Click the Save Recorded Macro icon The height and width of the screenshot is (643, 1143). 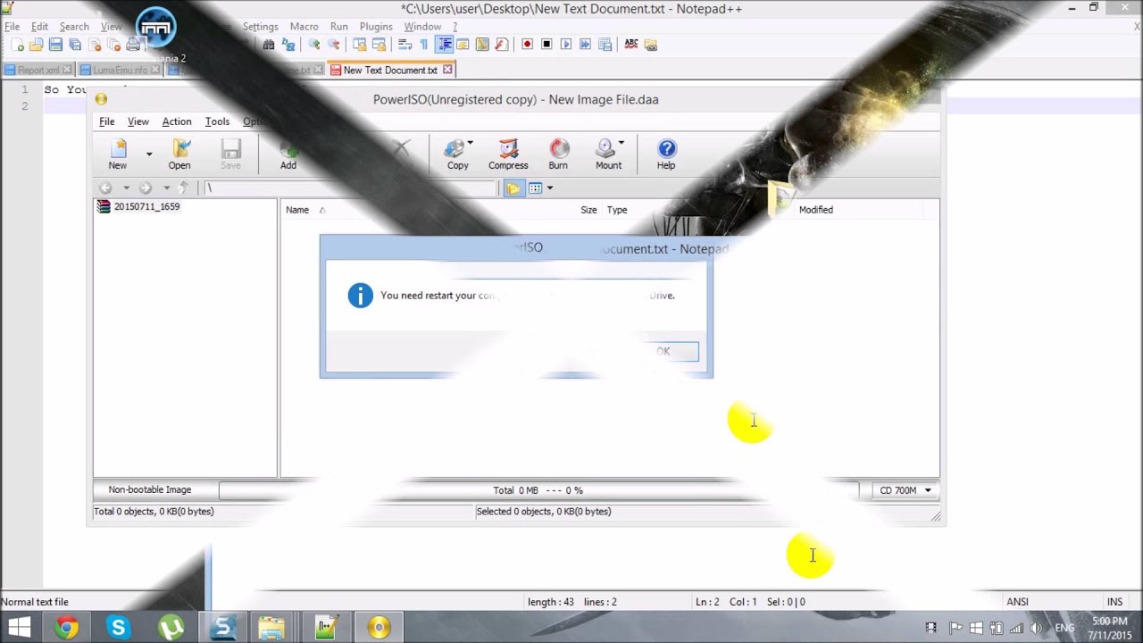click(605, 45)
